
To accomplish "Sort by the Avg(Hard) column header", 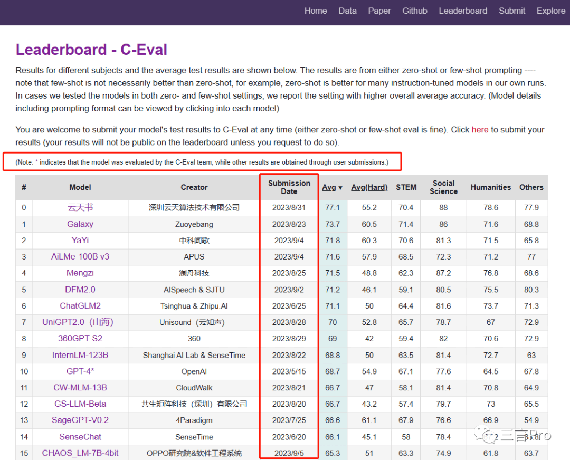I will (369, 187).
